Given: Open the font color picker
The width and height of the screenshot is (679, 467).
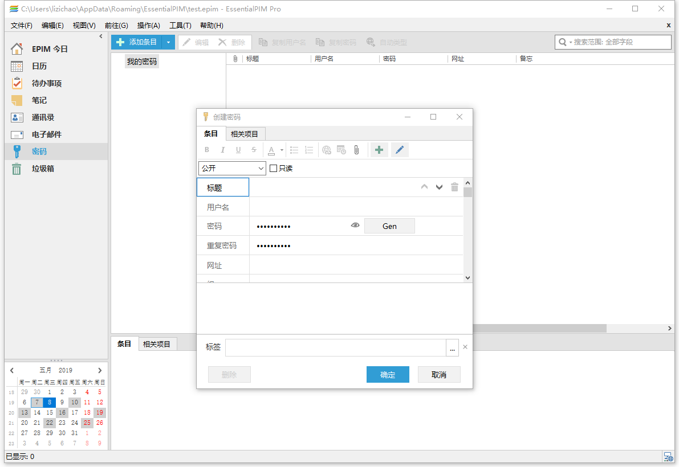Looking at the screenshot, I should click(x=272, y=149).
